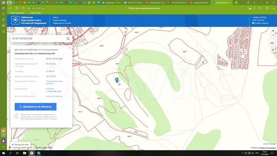
Task: Open the notification center icon on taskbar
Action: click(x=272, y=153)
